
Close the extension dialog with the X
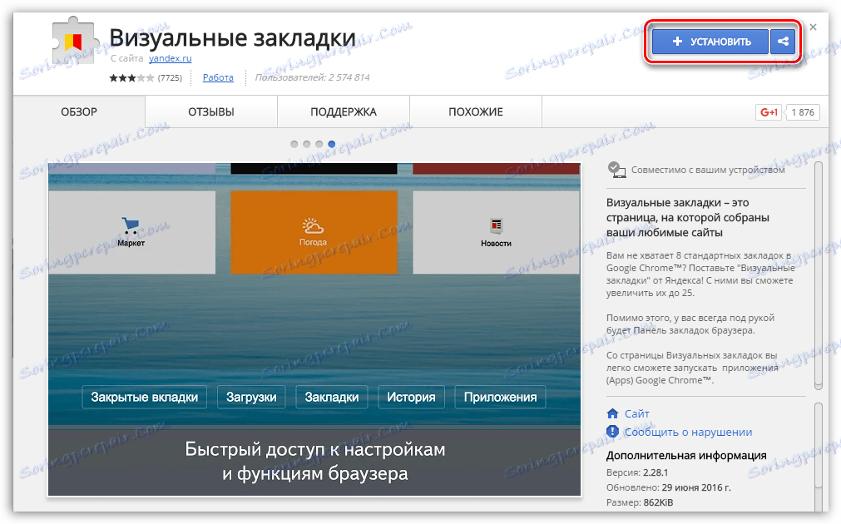(x=813, y=27)
